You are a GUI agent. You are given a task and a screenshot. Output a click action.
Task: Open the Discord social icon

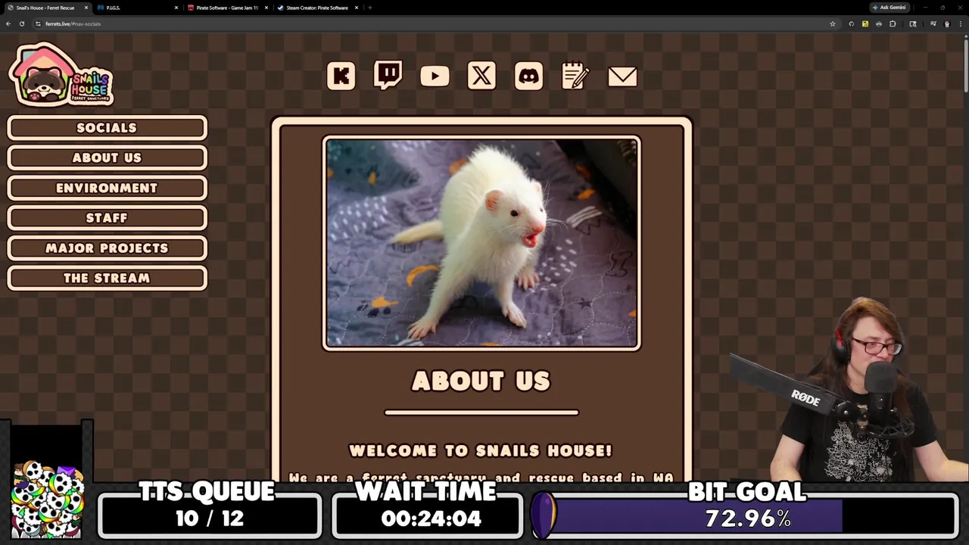[528, 76]
